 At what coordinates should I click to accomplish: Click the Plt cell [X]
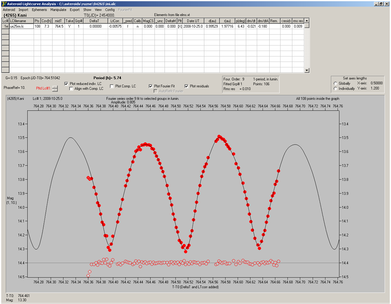pos(180,26)
